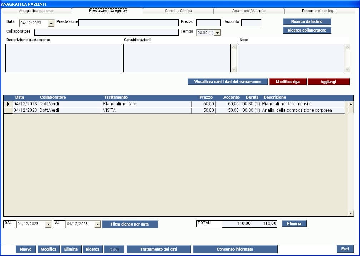Select the VISITA treatment row
Image resolution: width=360 pixels, height=256 pixels.
coord(147,110)
